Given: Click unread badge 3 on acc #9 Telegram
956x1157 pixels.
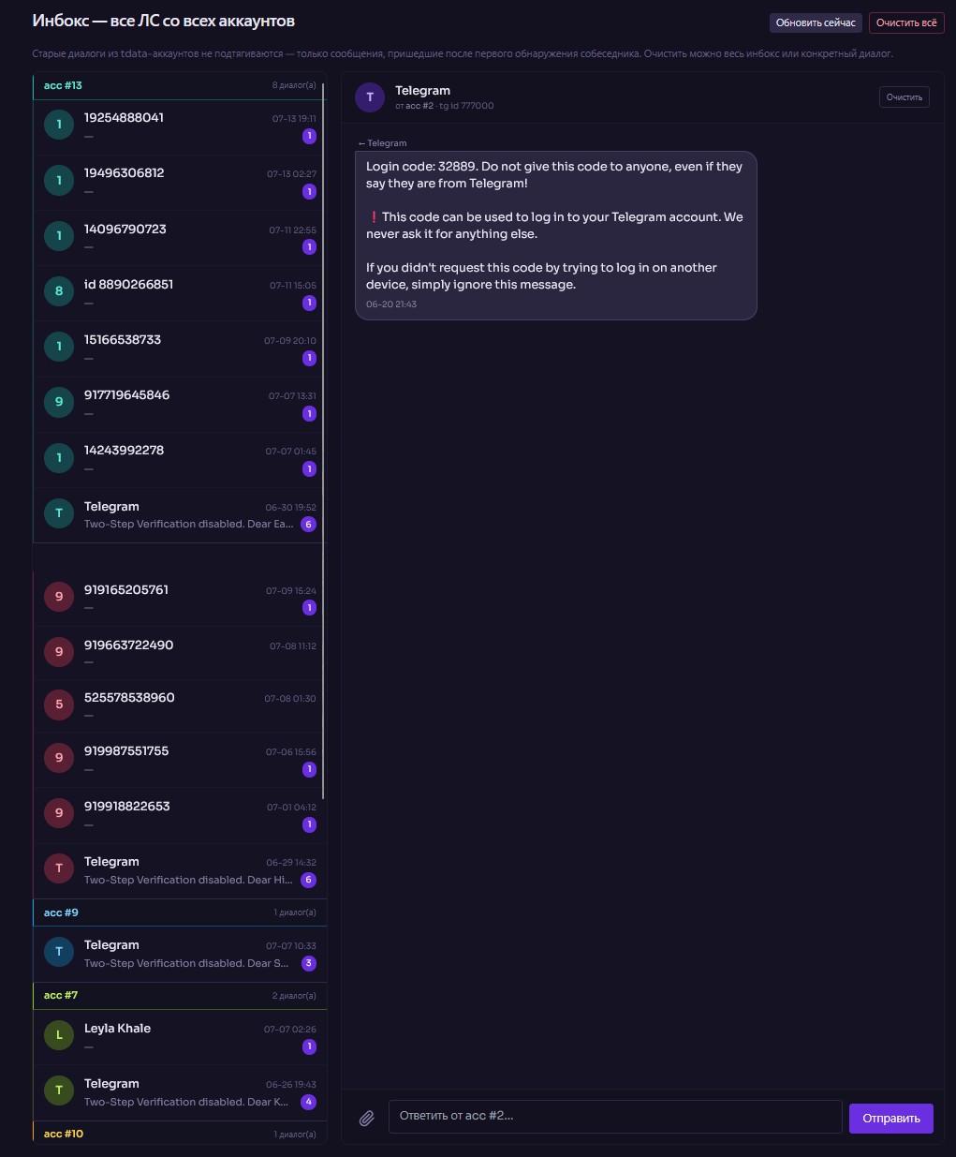Looking at the screenshot, I should pyautogui.click(x=309, y=963).
